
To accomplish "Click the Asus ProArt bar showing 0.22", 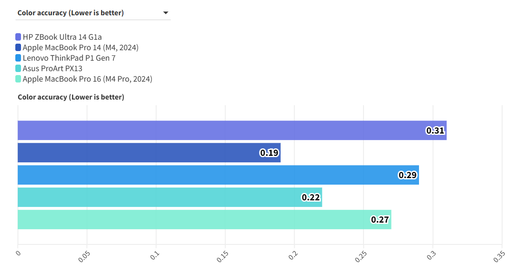I will (x=157, y=197).
